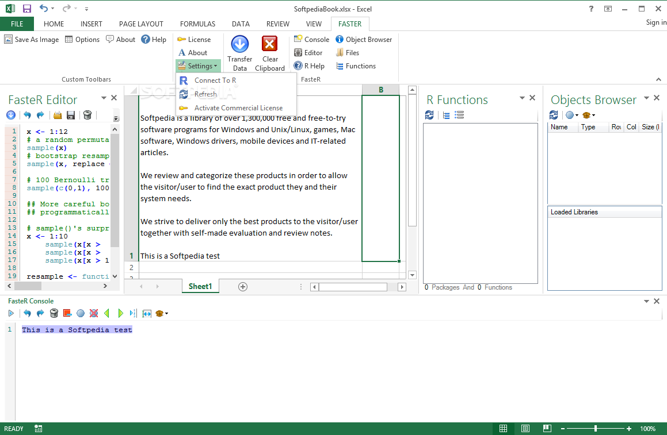Open the R Functions pane options arrow
667x435 pixels.
click(x=523, y=98)
